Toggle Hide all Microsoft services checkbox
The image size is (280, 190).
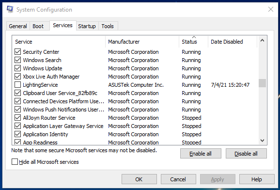point(15,162)
